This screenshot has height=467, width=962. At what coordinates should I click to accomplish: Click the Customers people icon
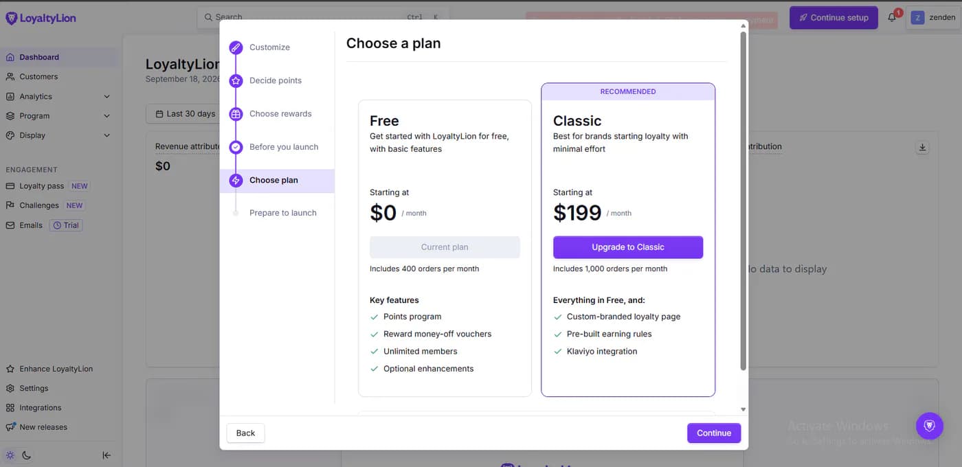(10, 76)
